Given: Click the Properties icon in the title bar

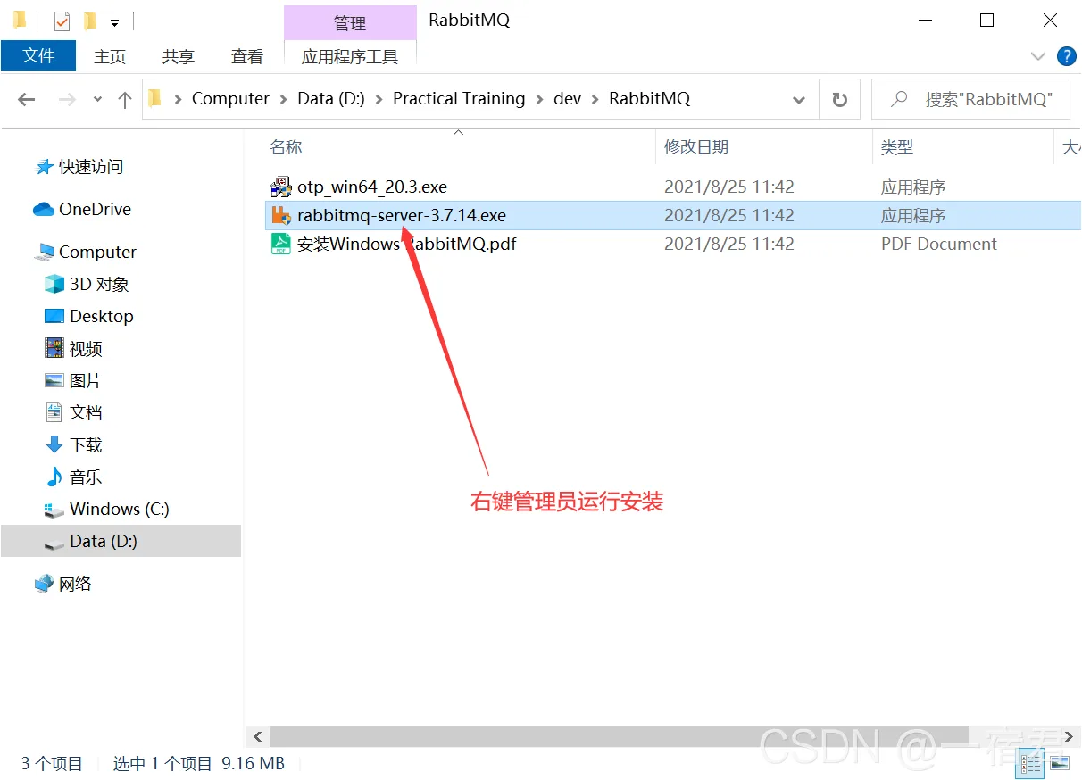Looking at the screenshot, I should pos(62,21).
